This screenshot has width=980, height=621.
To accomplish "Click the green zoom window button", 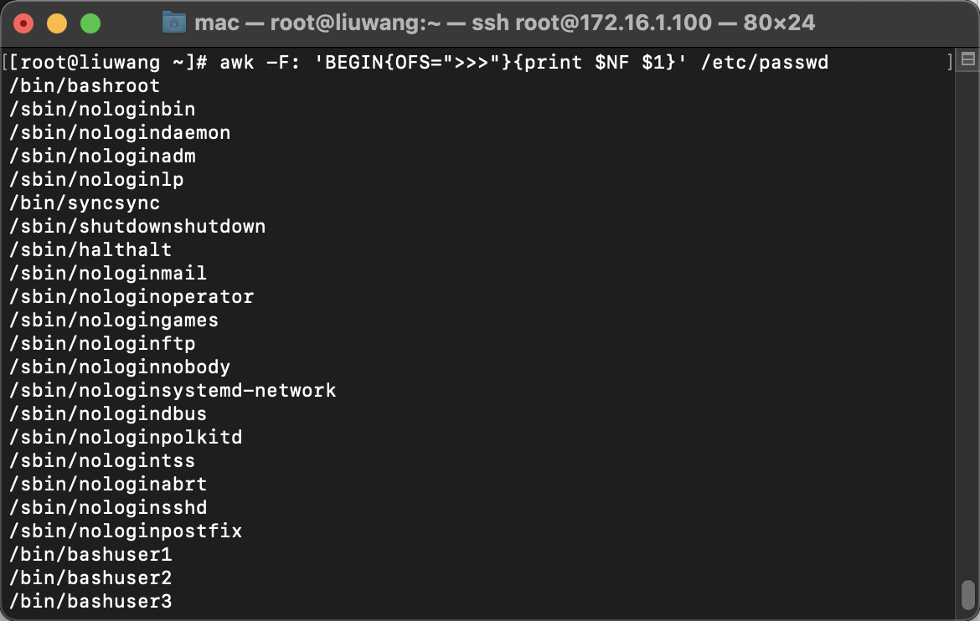I will point(90,23).
